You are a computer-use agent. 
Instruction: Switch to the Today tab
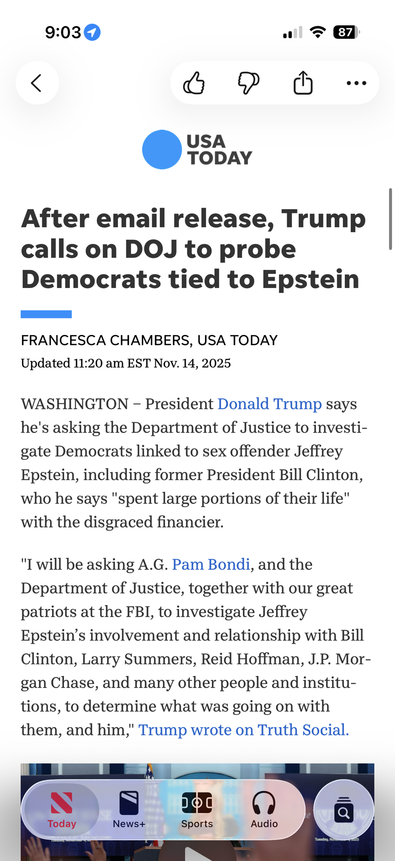tap(61, 810)
